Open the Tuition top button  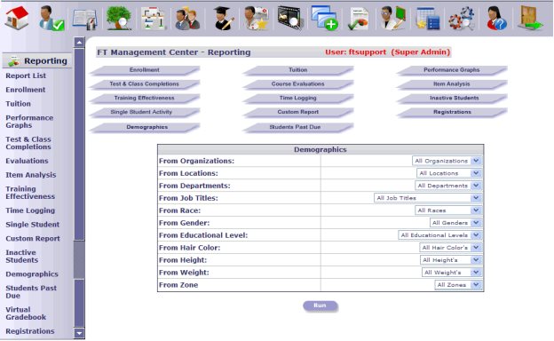(x=297, y=70)
